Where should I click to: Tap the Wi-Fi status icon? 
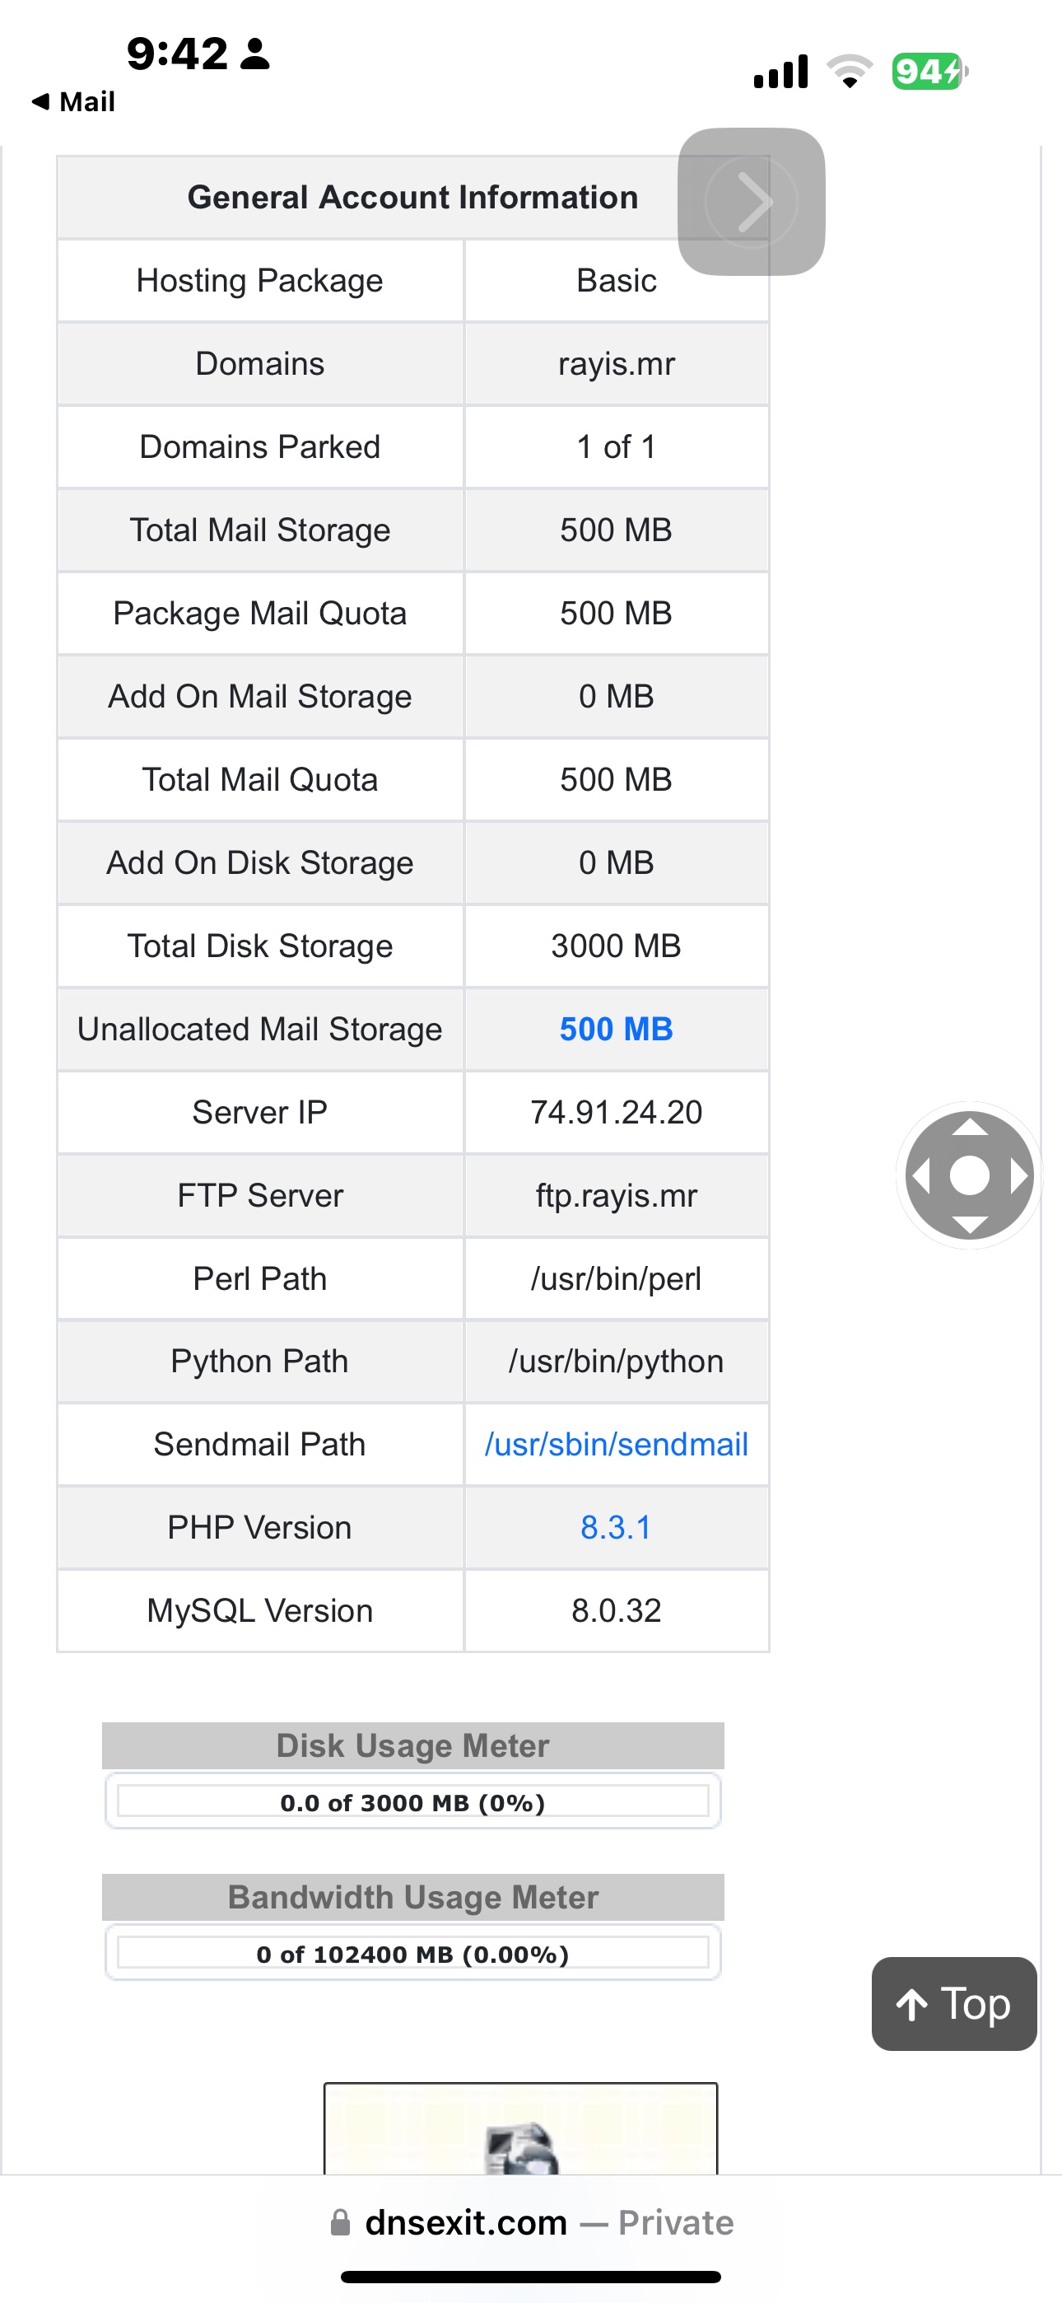point(850,72)
